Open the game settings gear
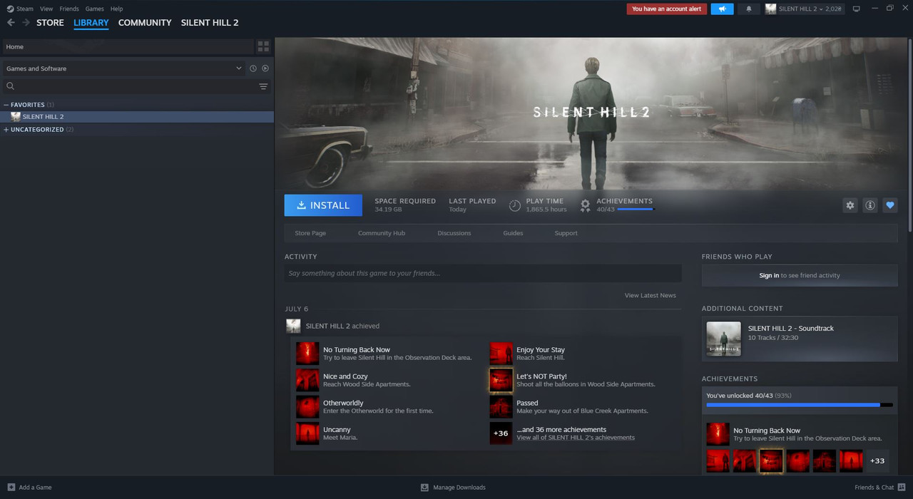913x499 pixels. (850, 205)
